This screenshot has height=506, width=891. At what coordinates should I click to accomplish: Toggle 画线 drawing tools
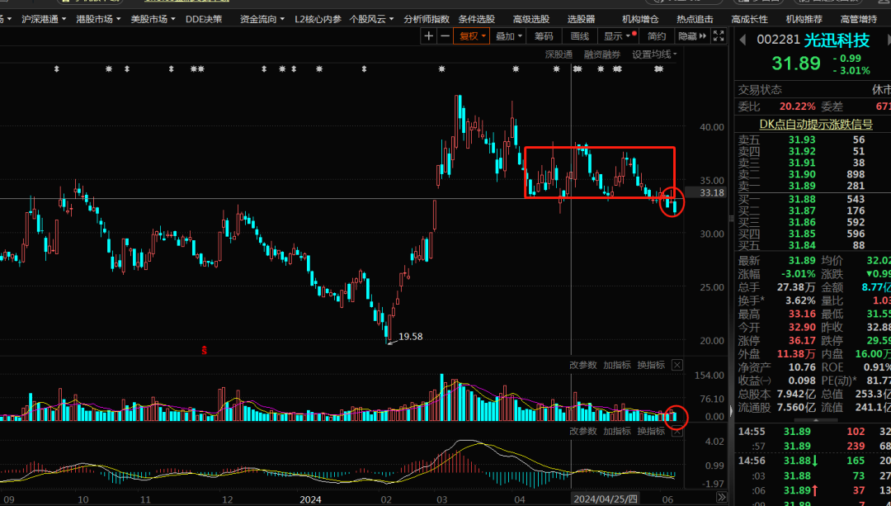[x=580, y=35]
